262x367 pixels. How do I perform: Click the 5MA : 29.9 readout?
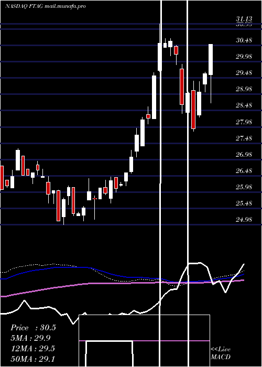click(x=30, y=338)
